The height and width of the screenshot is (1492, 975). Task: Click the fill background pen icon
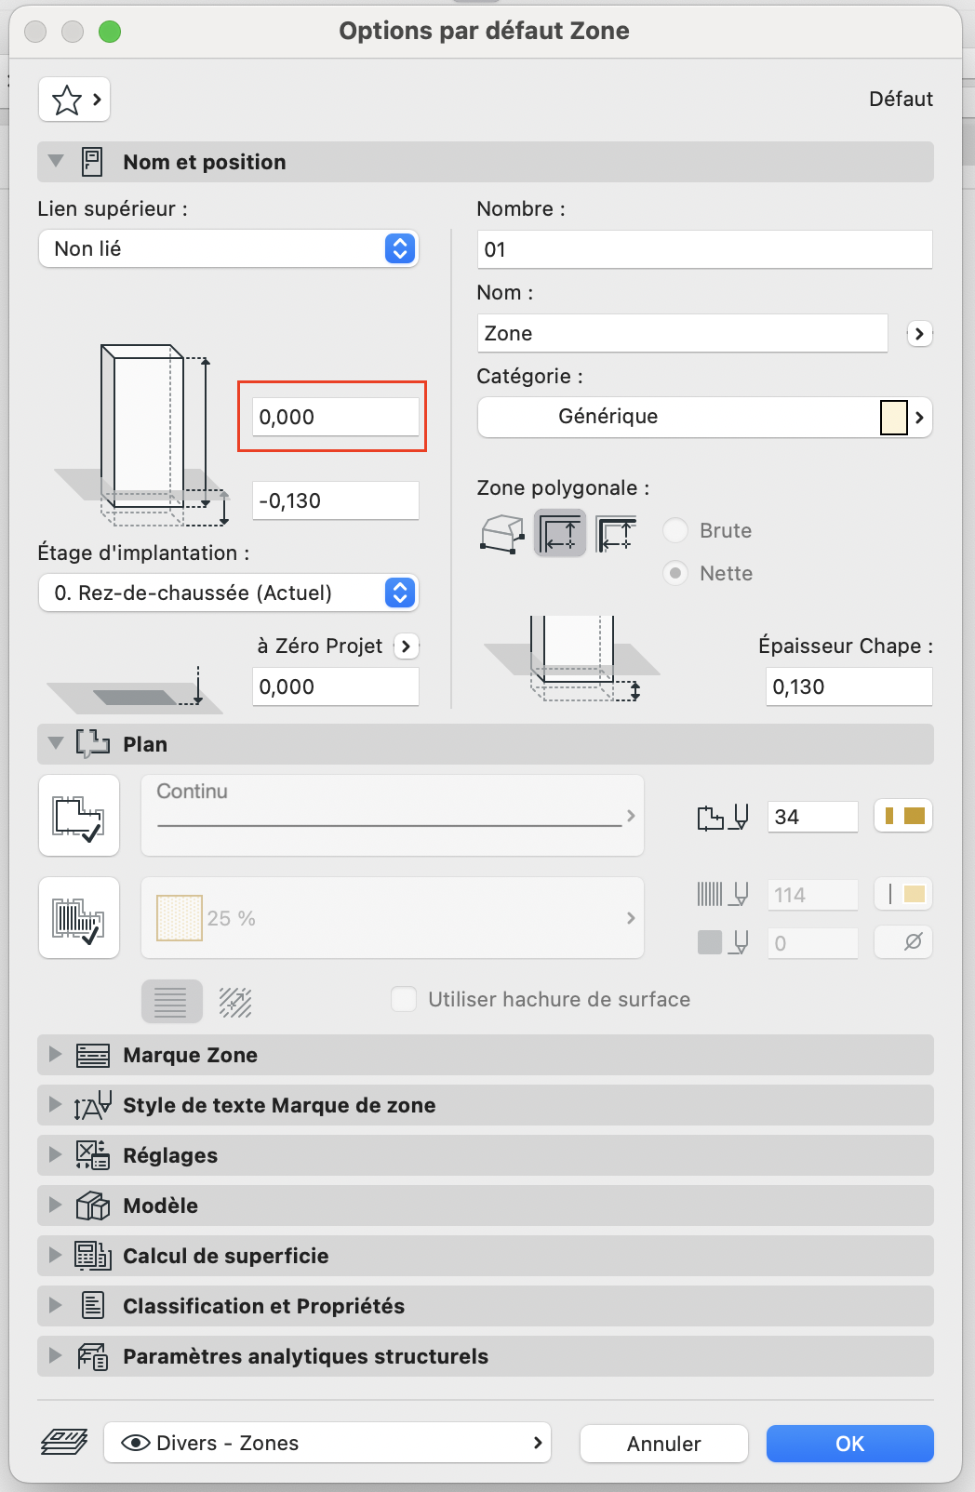(x=723, y=942)
